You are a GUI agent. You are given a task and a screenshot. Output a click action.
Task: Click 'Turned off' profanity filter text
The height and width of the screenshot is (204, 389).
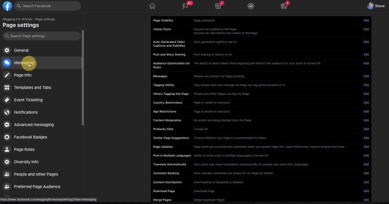pyautogui.click(x=200, y=129)
